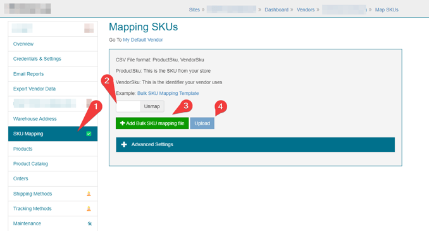
Task: Click the tools icon next to Maintenance
Action: pyautogui.click(x=89, y=223)
